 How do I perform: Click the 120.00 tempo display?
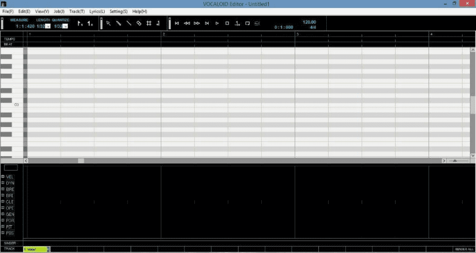[x=309, y=22]
